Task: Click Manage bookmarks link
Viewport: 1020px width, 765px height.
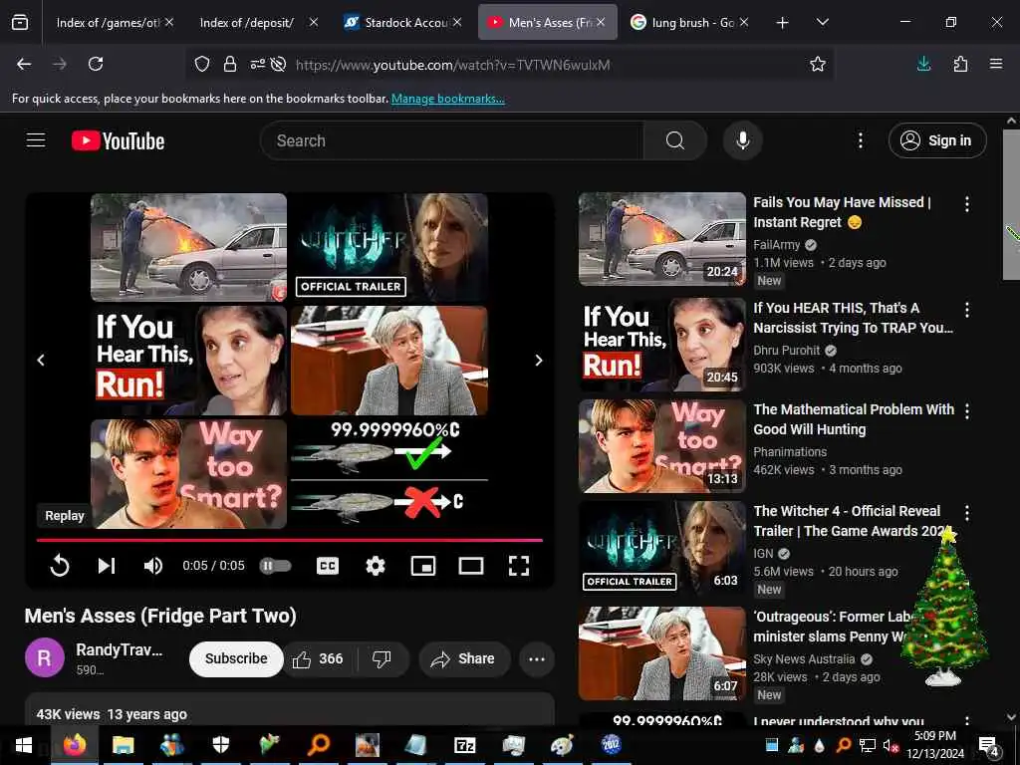Action: 447,99
